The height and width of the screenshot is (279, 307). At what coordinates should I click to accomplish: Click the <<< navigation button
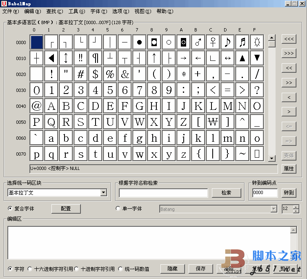[289, 39]
